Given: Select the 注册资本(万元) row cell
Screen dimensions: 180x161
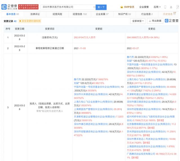Looking at the screenshot, I should 50,38.
